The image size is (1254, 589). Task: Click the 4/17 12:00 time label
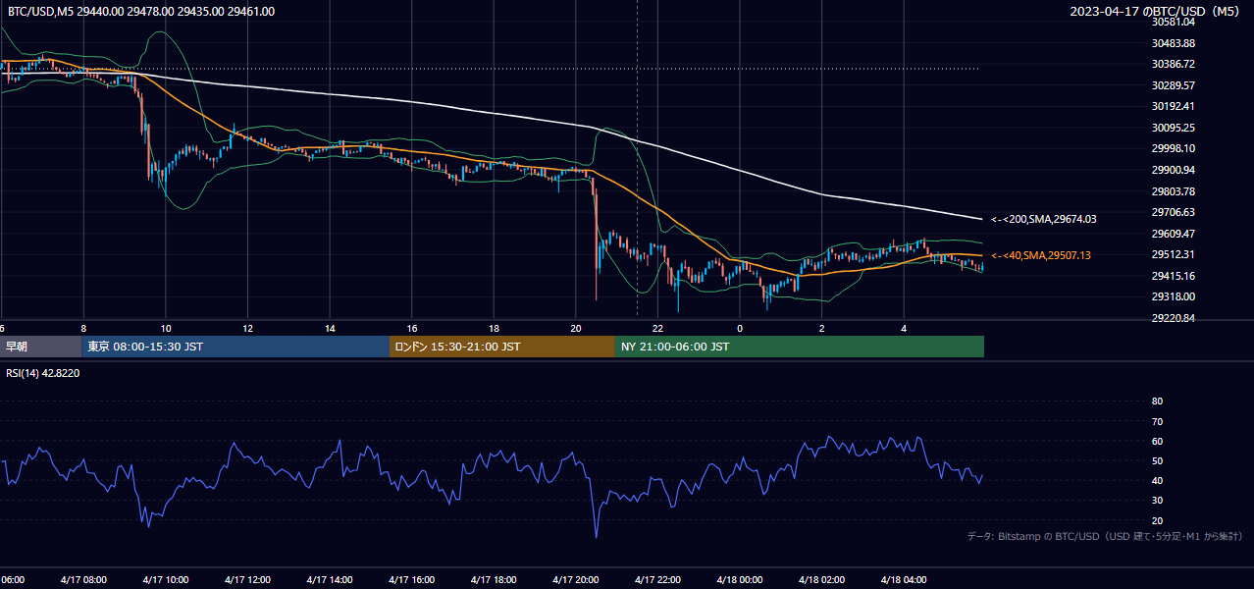point(247,580)
